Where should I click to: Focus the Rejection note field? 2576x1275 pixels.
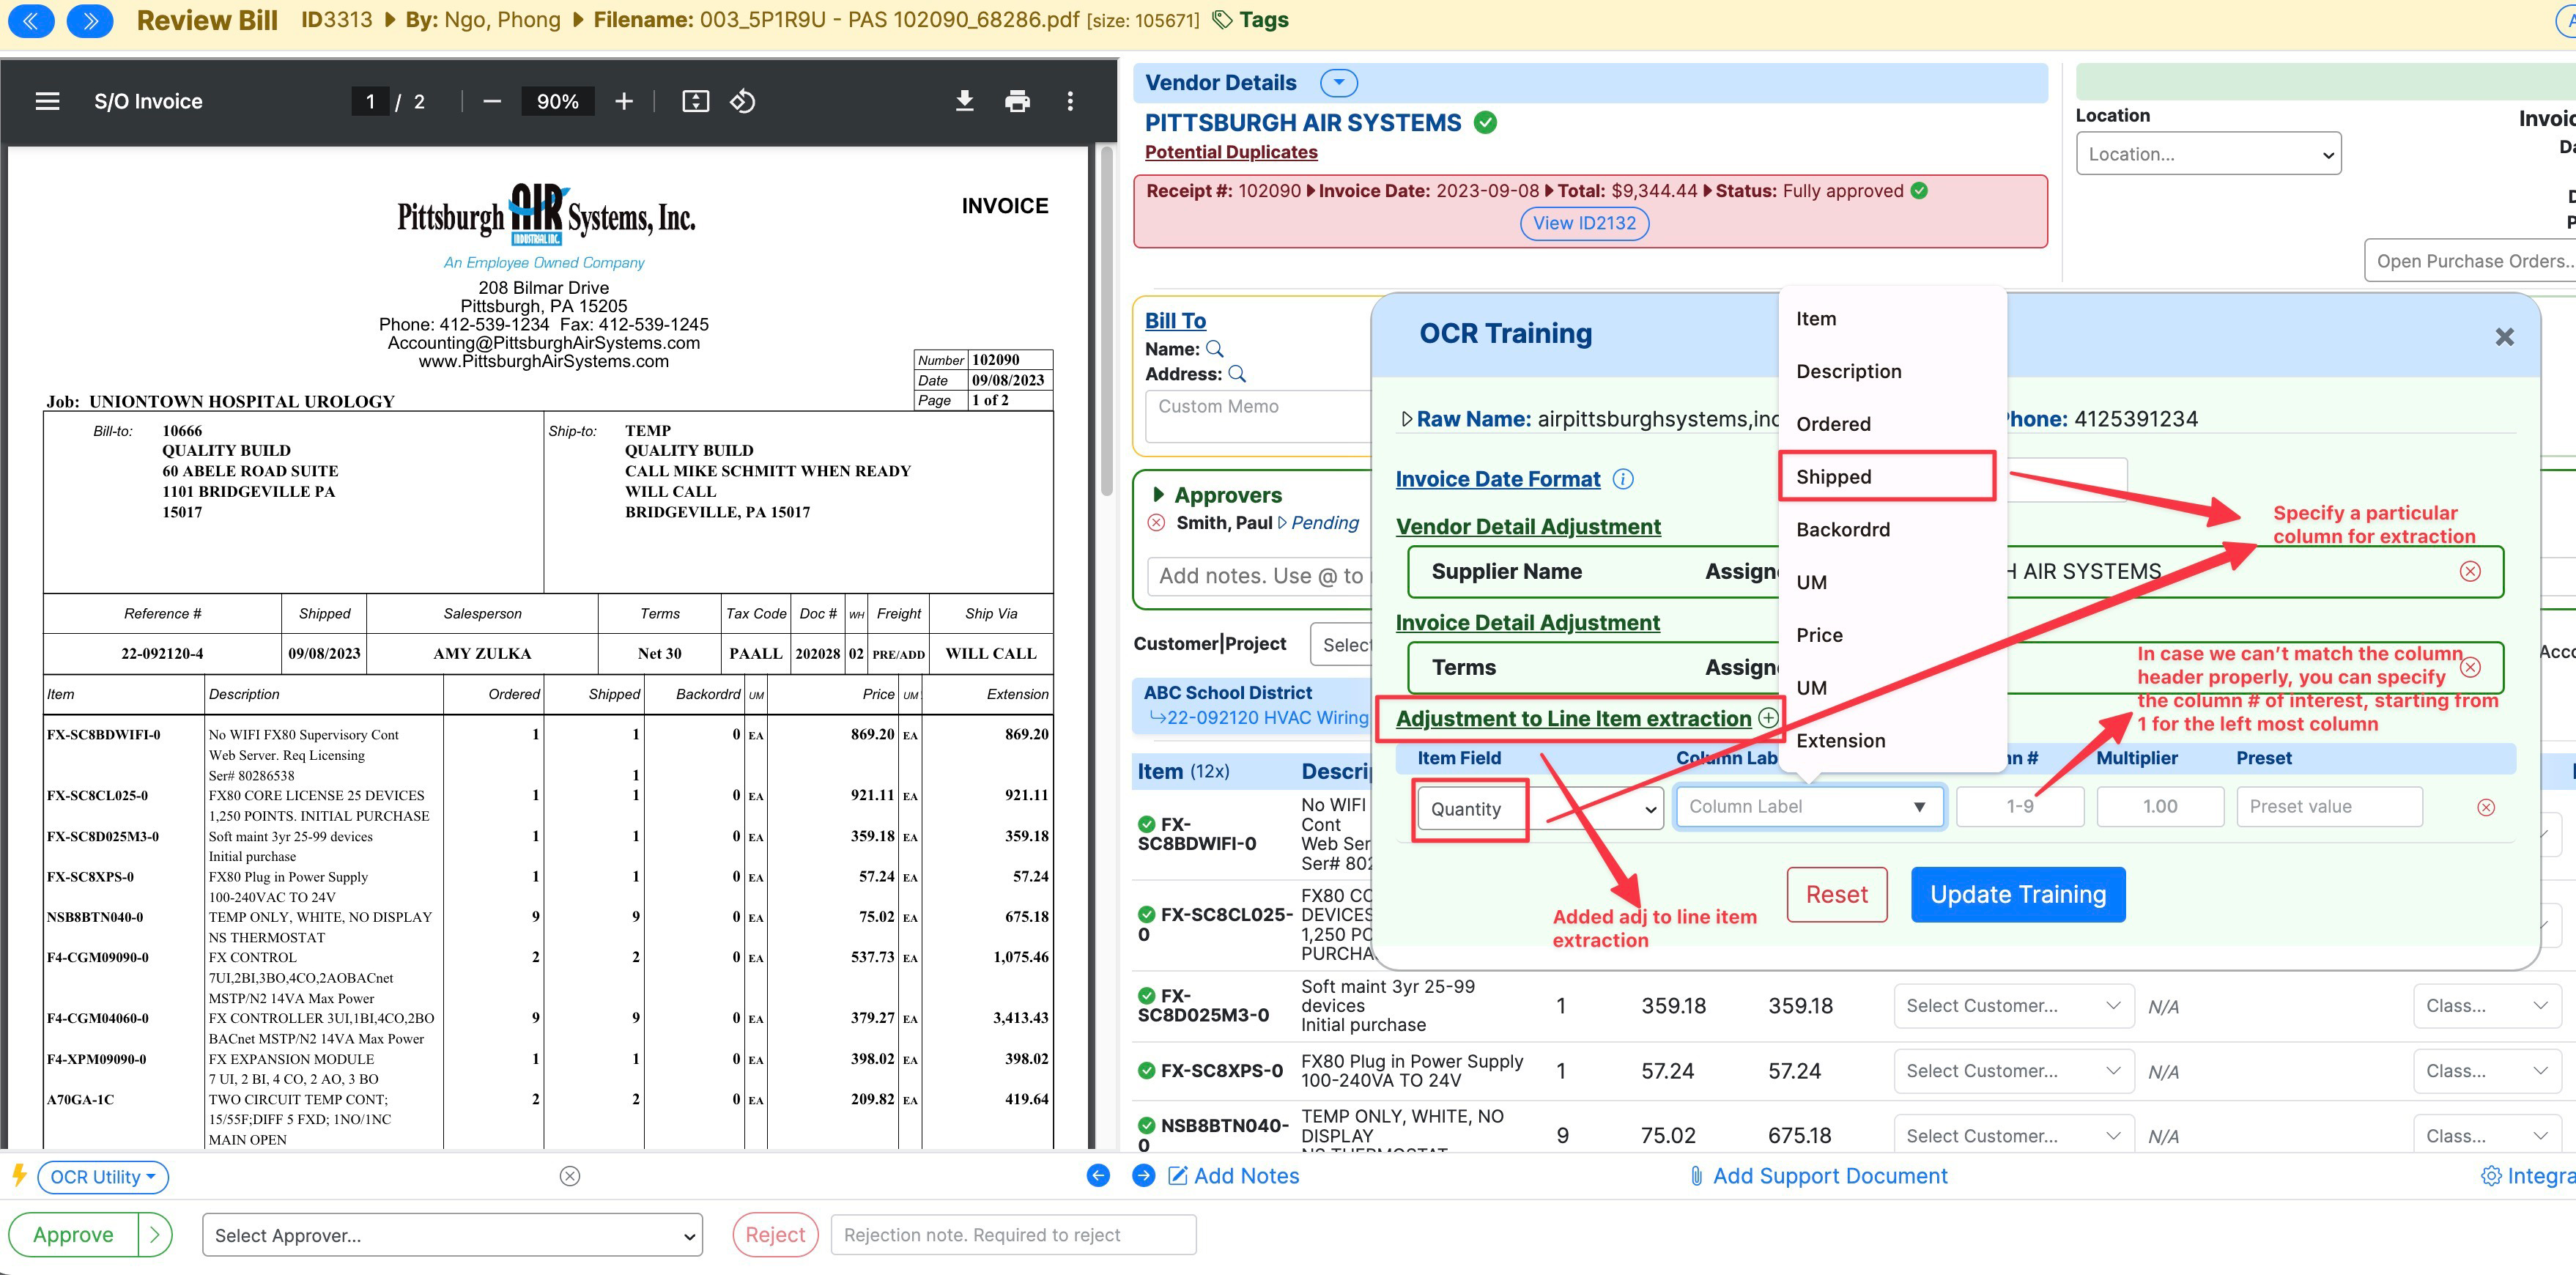tap(1013, 1235)
